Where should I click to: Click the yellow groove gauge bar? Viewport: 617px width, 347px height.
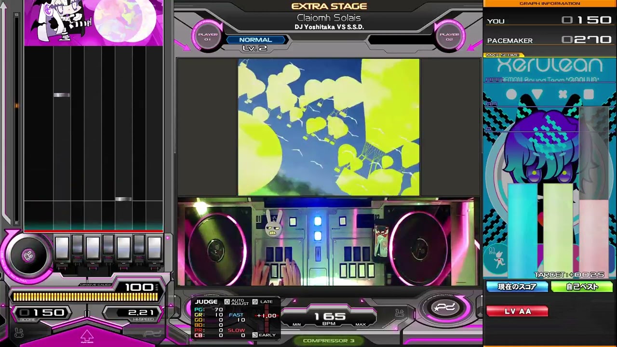click(85, 297)
